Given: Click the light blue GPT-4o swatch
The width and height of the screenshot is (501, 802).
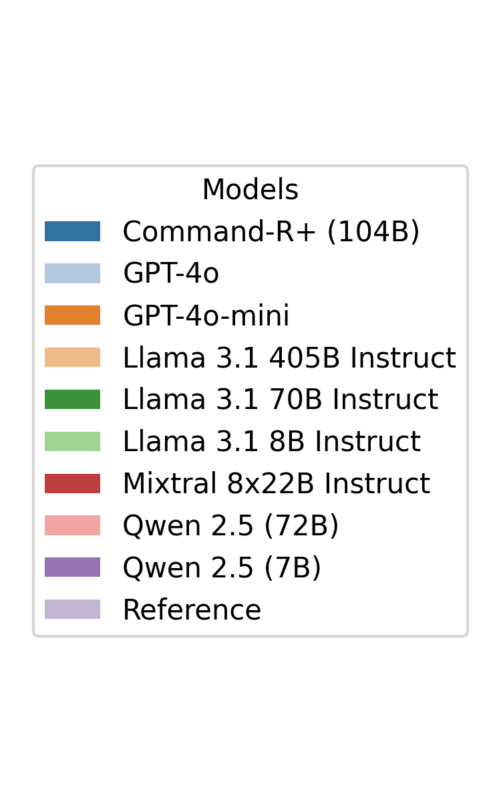Looking at the screenshot, I should (72, 273).
